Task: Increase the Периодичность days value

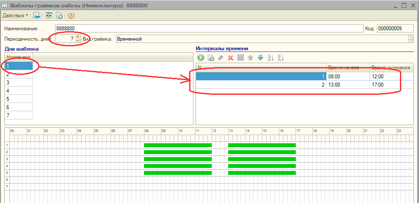Action: pyautogui.click(x=78, y=37)
